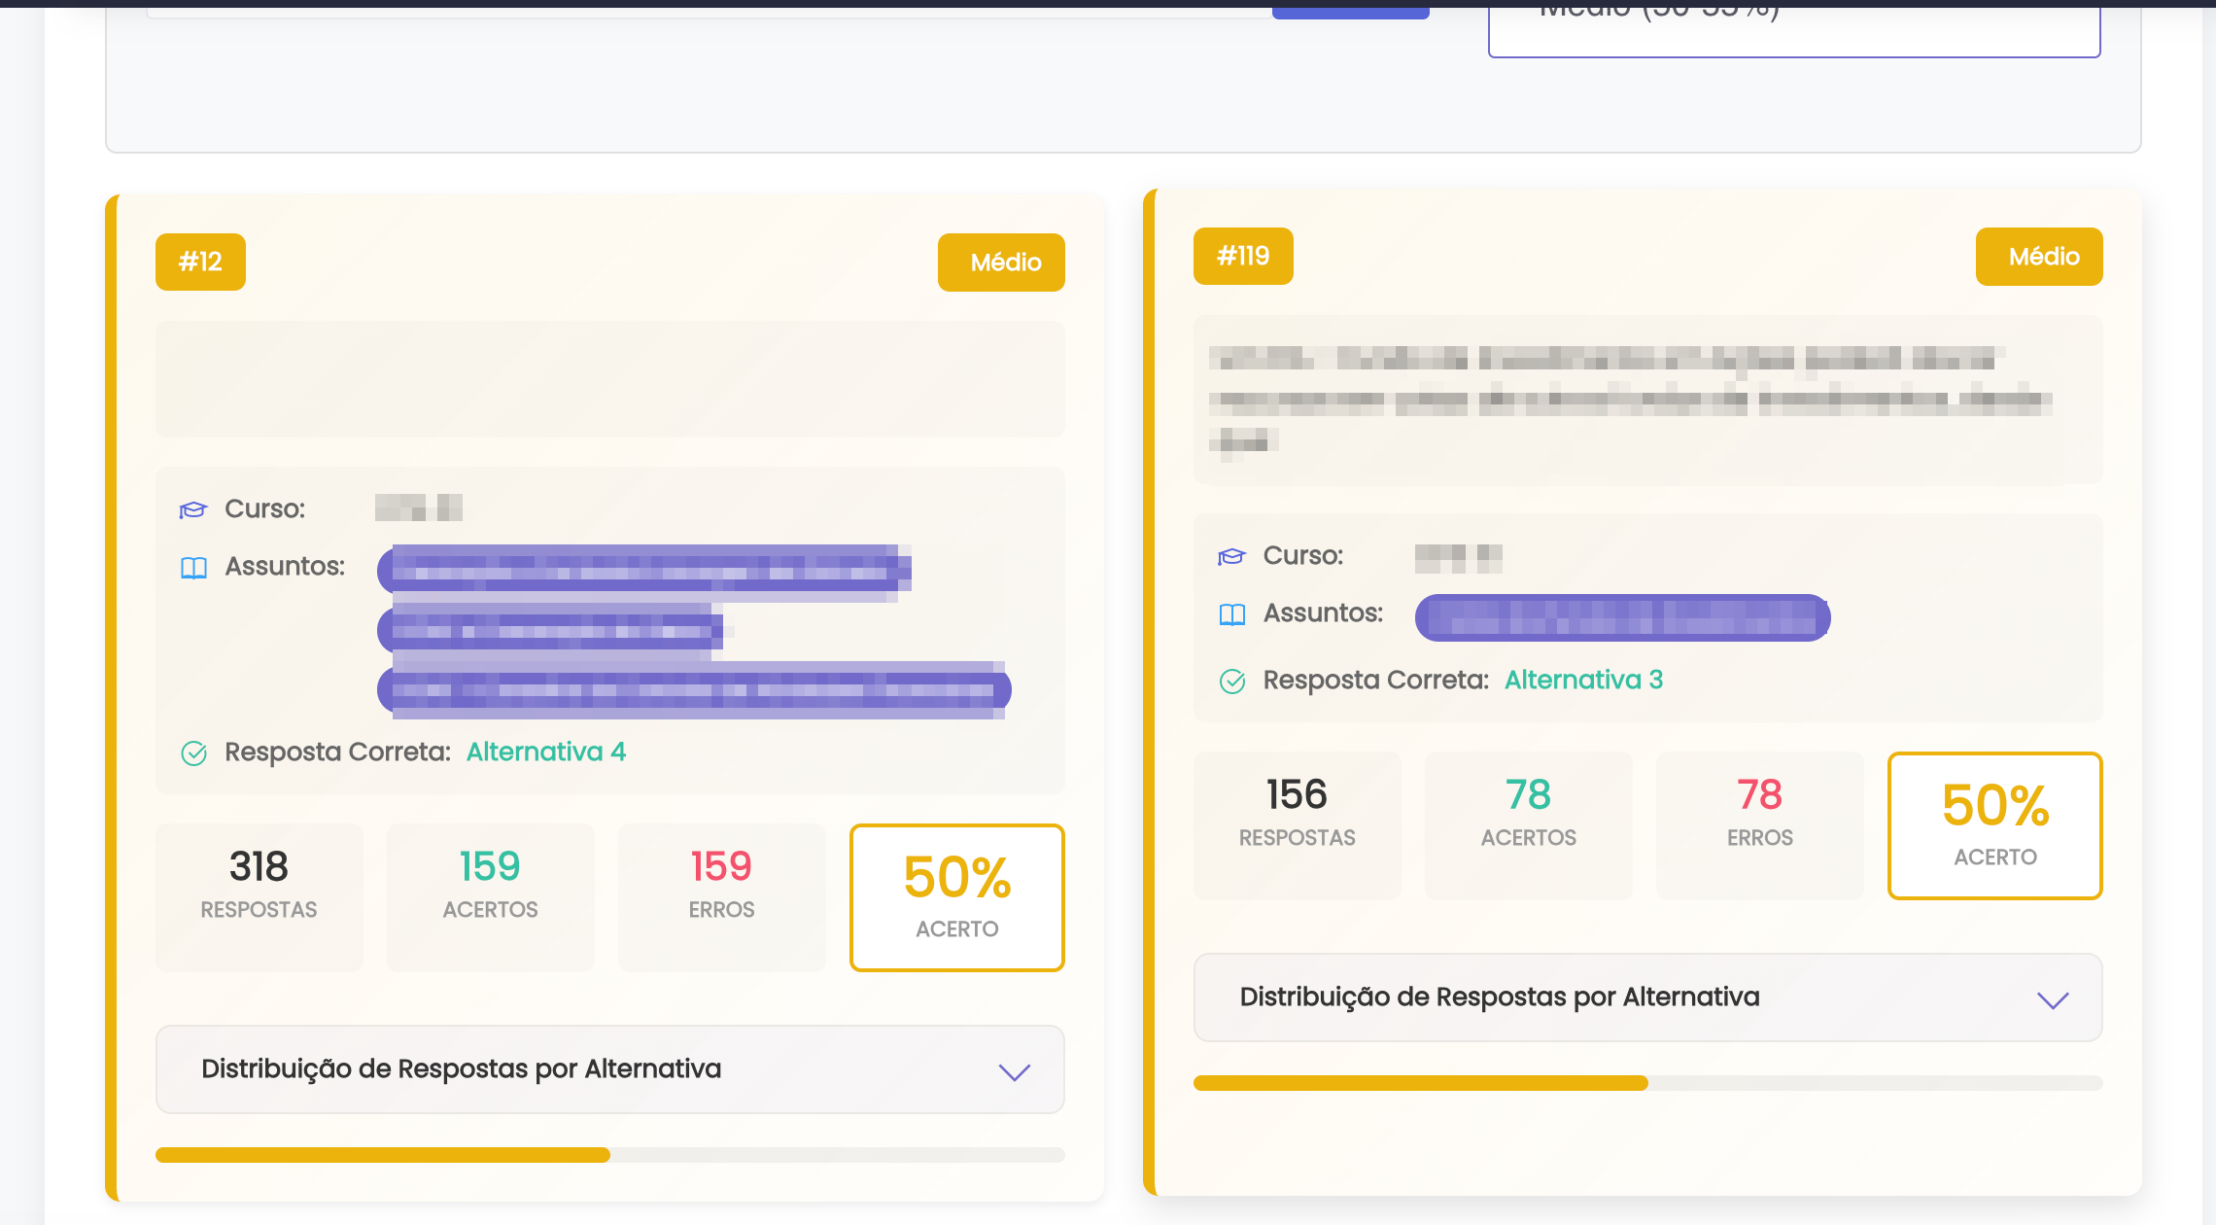Click yellow progress bar under card #119
The height and width of the screenshot is (1225, 2216).
click(x=1420, y=1083)
